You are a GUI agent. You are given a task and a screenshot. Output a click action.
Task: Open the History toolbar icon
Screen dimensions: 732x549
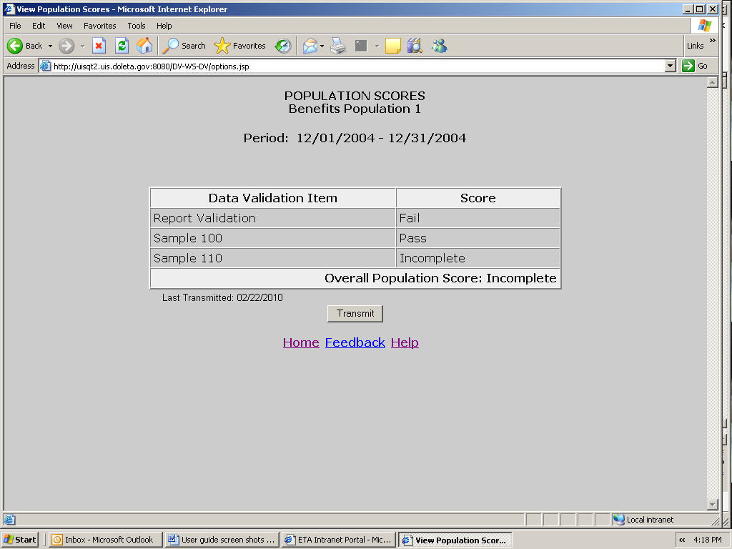point(283,46)
